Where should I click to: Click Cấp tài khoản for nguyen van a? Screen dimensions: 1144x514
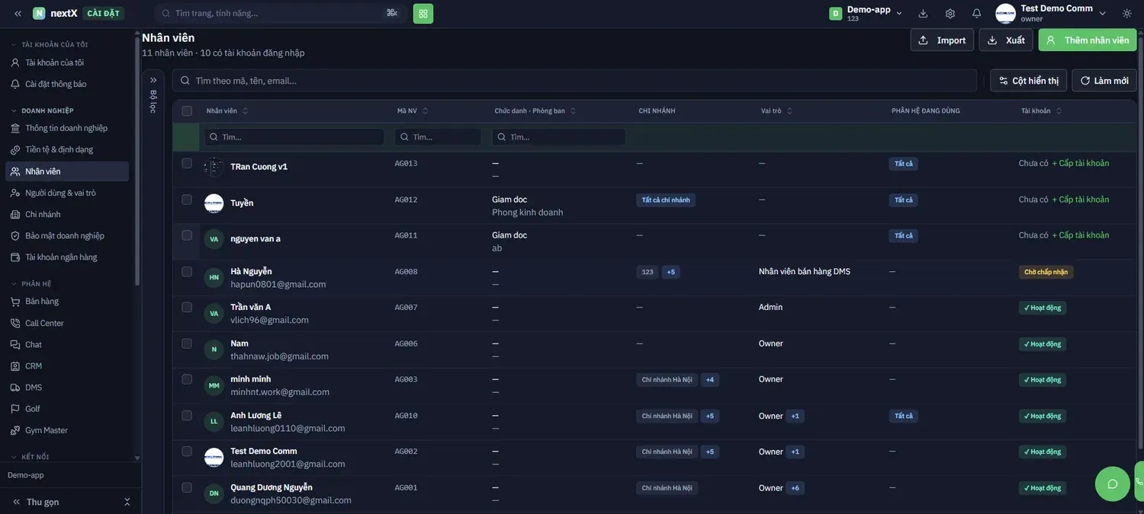pyautogui.click(x=1081, y=235)
